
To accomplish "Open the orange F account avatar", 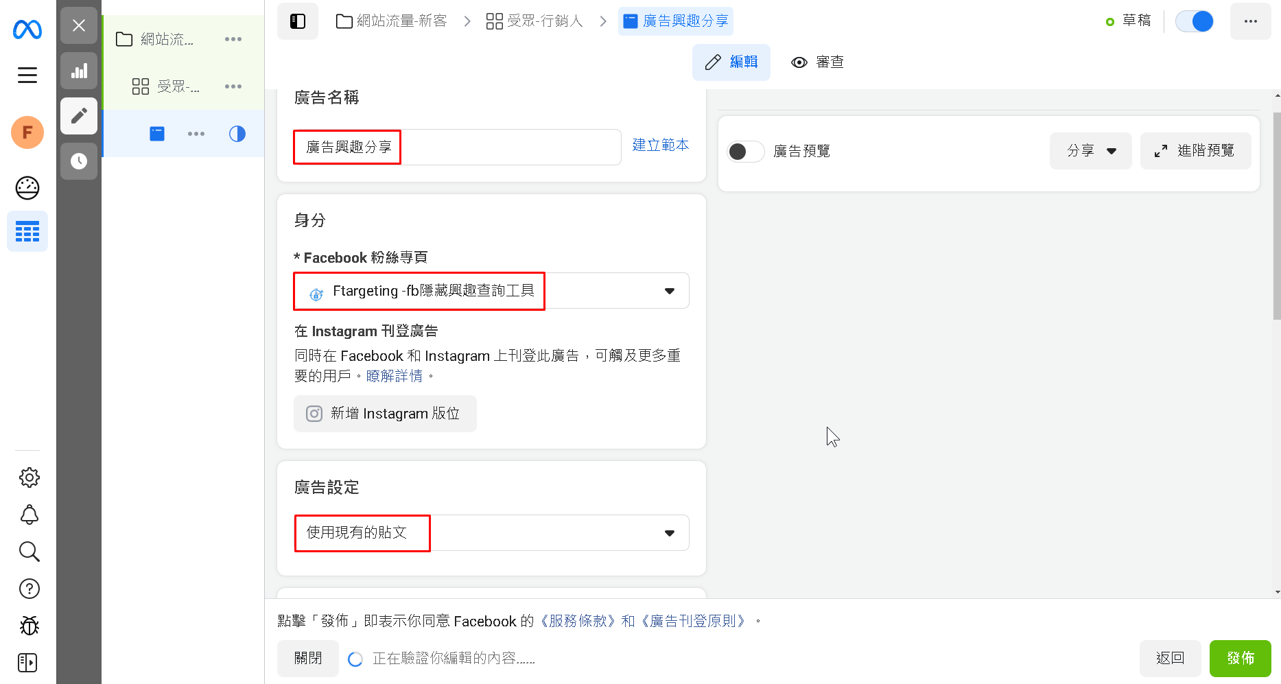I will (x=27, y=132).
